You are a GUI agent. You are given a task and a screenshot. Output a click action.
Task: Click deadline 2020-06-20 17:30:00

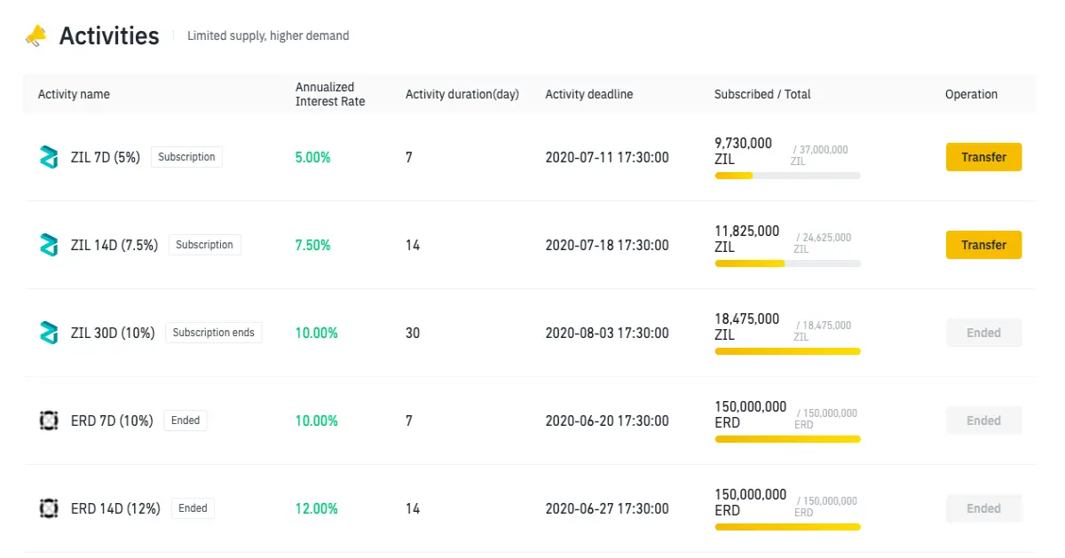607,420
